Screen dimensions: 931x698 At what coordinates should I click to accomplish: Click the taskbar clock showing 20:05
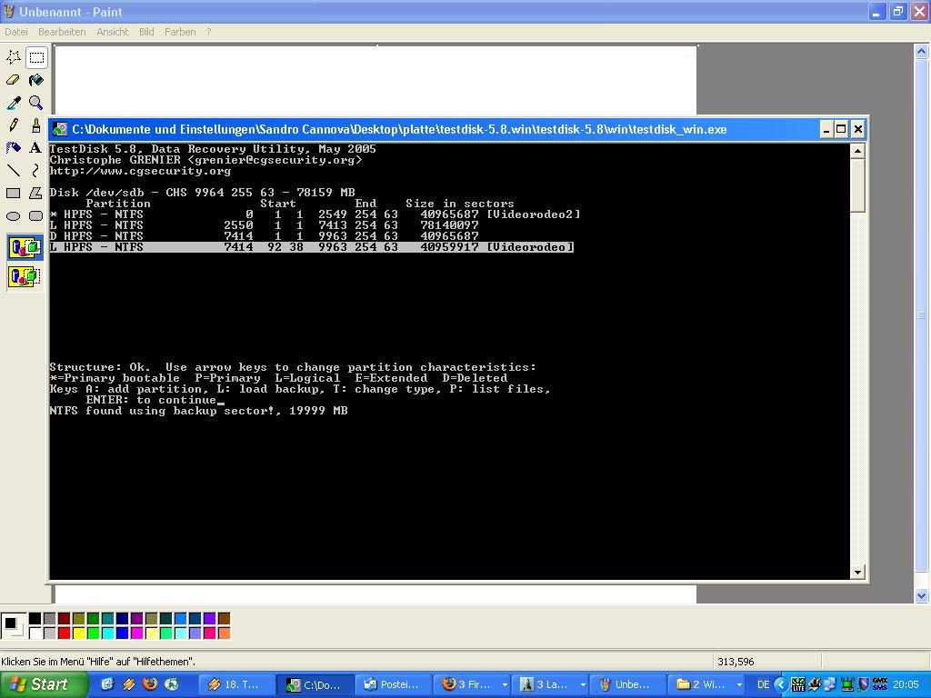point(906,685)
